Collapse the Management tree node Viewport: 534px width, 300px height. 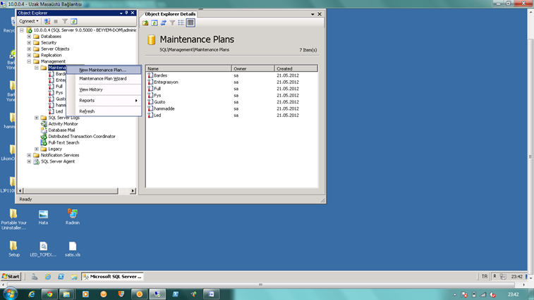point(29,61)
